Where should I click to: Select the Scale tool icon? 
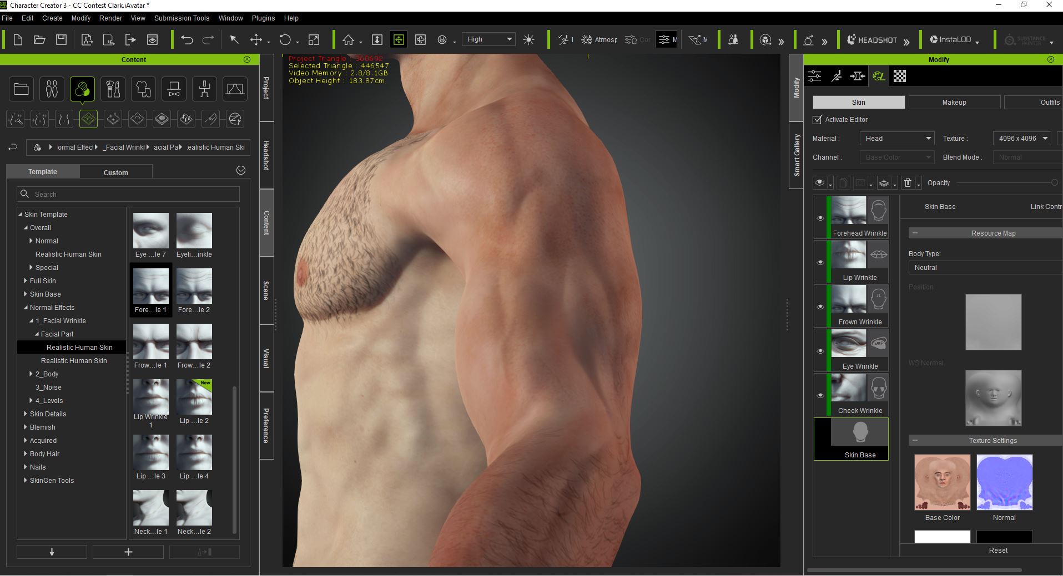coord(314,39)
